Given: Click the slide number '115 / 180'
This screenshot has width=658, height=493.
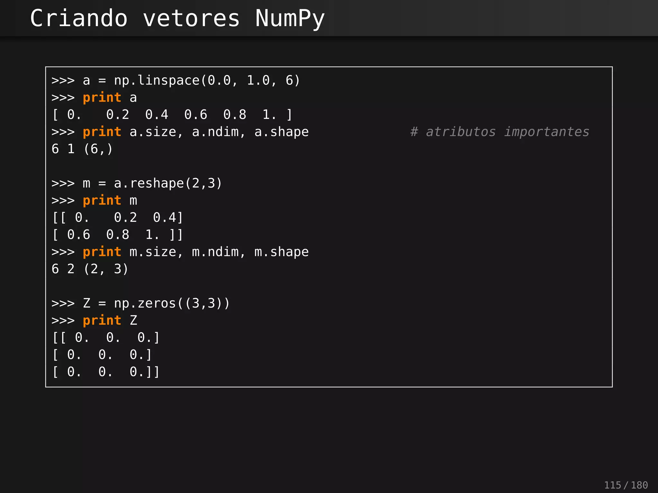Looking at the screenshot, I should [x=626, y=485].
